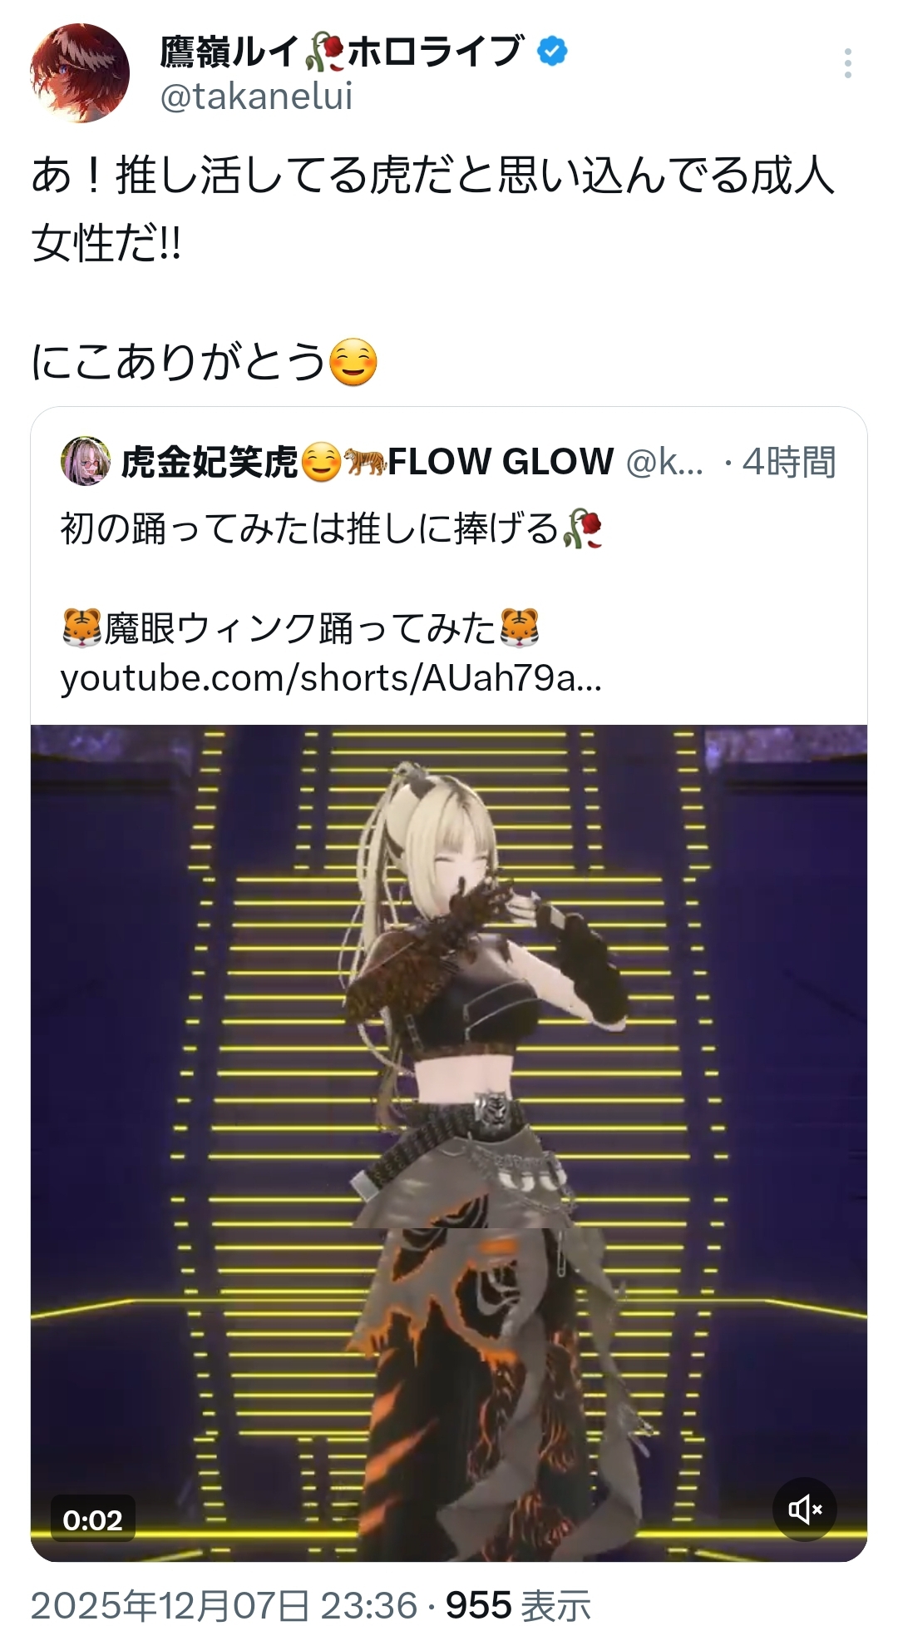This screenshot has height=1641, width=898.
Task: Open the three-dot more options menu
Action: tap(847, 63)
